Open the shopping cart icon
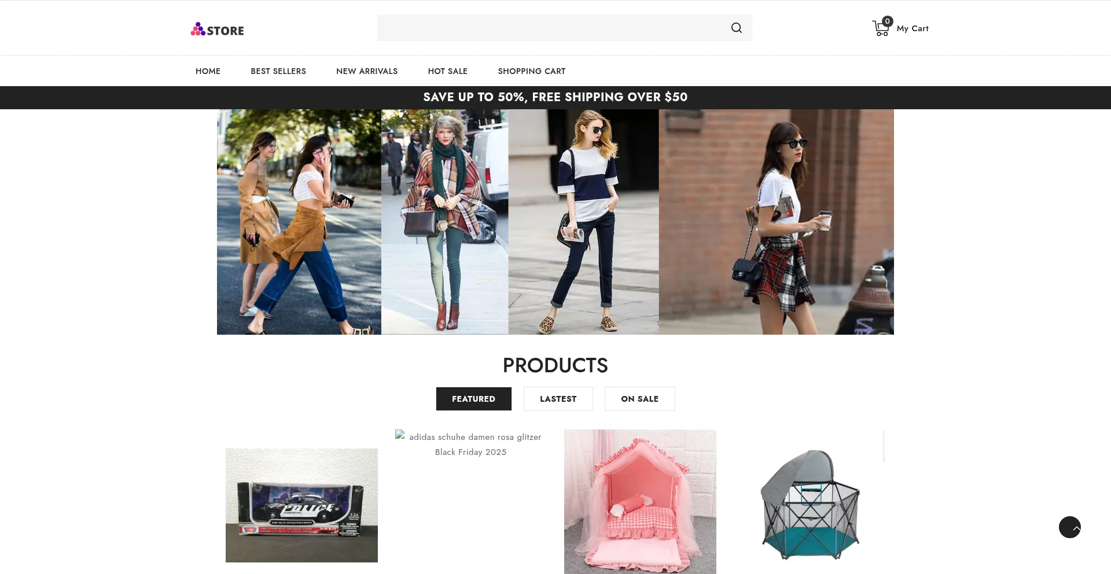Viewport: 1111px width, 574px height. [880, 29]
